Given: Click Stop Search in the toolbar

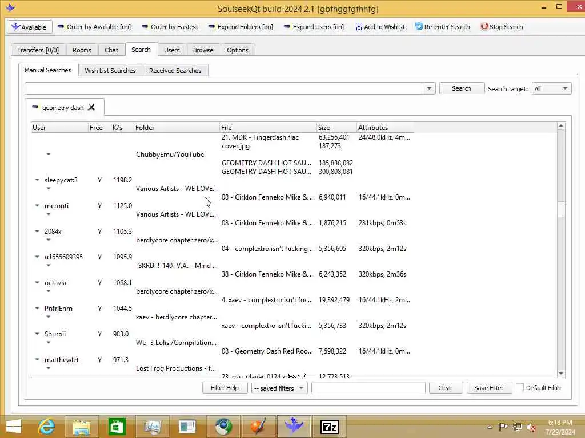Looking at the screenshot, I should [502, 27].
